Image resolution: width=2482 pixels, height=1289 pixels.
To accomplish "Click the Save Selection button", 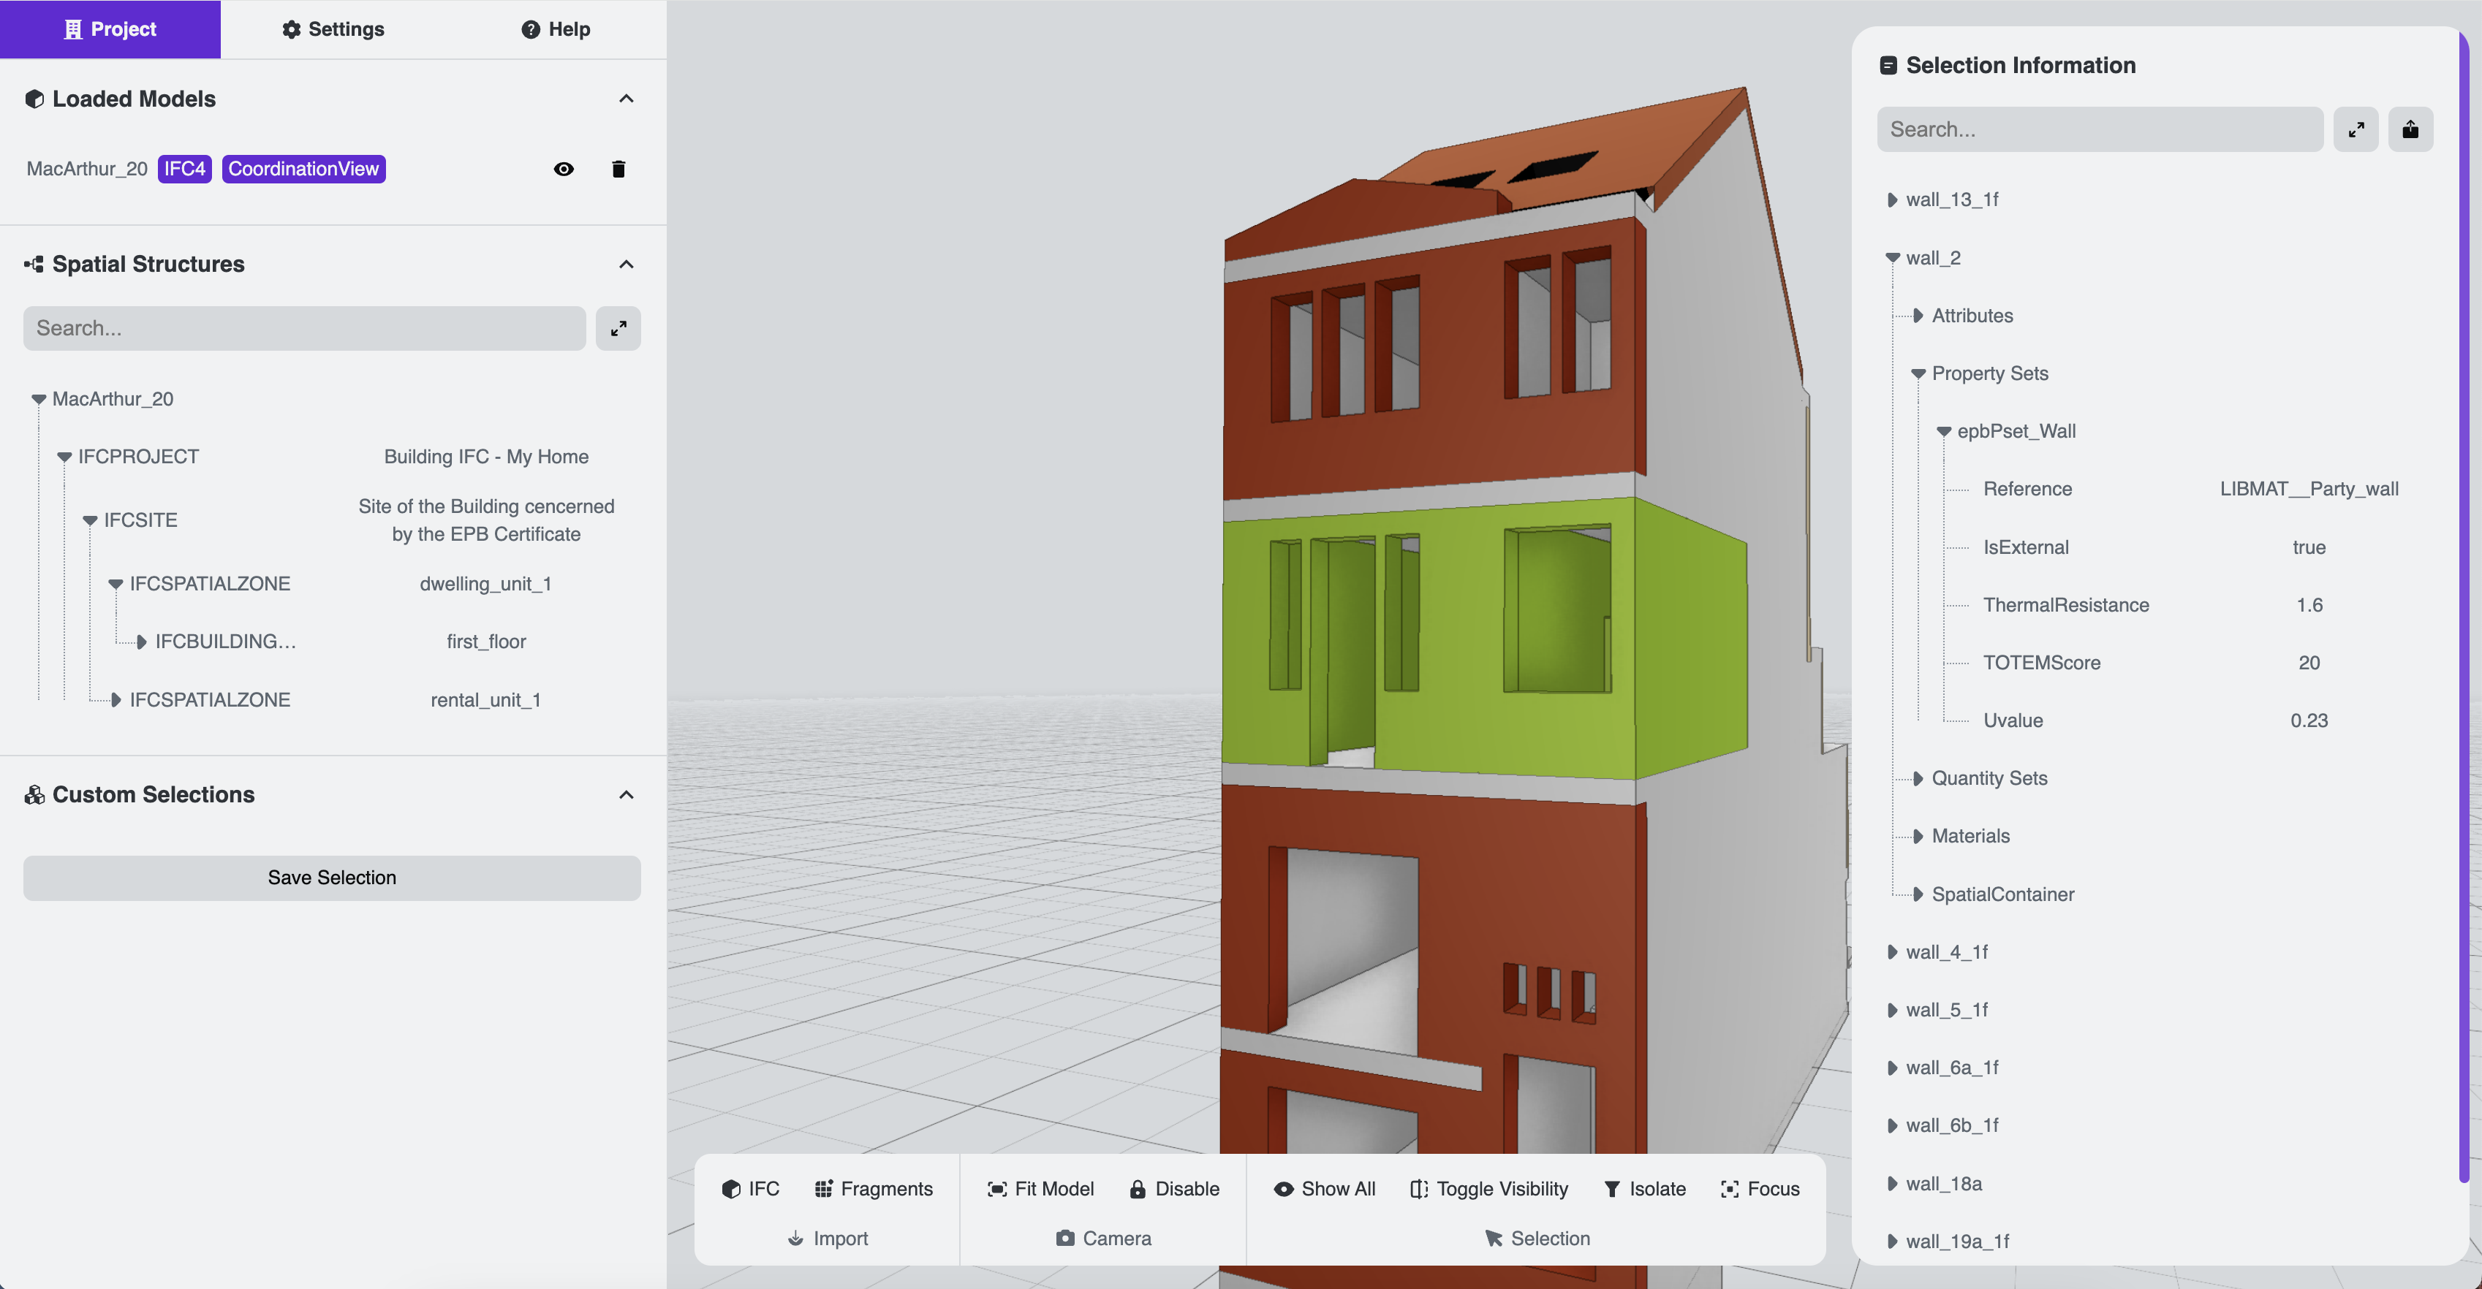I will pos(331,878).
